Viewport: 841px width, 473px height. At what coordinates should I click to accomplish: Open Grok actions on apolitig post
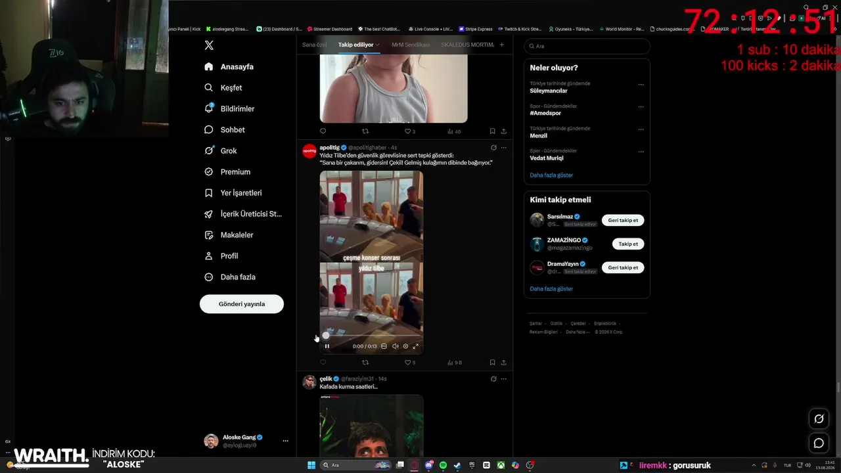[493, 148]
